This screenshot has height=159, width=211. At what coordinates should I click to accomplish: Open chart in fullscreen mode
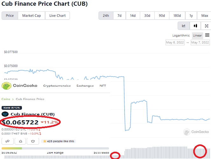click(x=207, y=26)
